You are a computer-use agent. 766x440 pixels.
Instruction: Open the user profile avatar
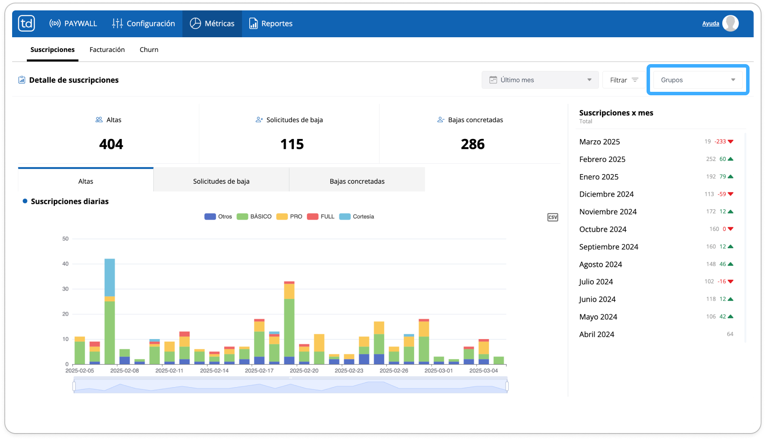point(731,23)
